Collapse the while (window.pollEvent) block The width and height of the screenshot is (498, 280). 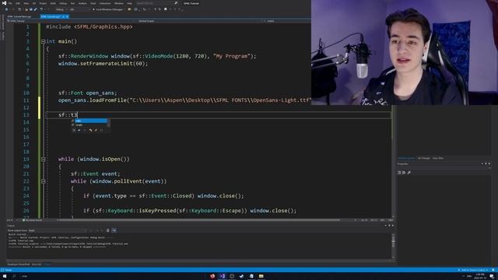point(44,181)
